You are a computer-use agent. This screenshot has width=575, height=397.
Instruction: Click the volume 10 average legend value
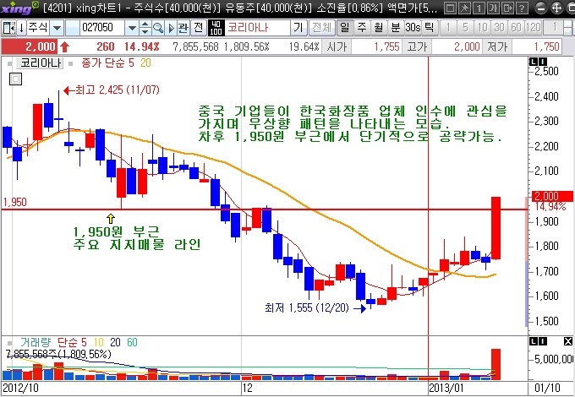tap(99, 342)
